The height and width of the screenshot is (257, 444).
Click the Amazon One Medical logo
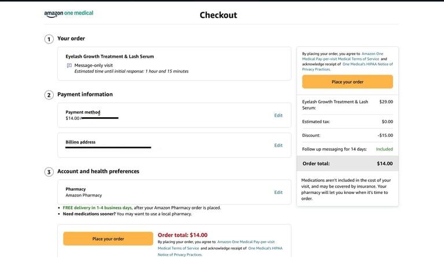68,13
